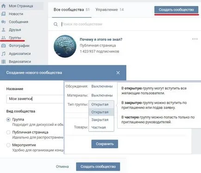
Task: Click the Сообщения chat bubble icon
Action: pyautogui.click(x=3, y=22)
